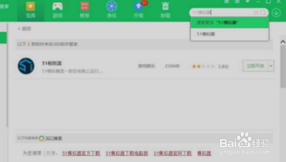
Task: Minimize the software manager window
Action: (258, 2)
